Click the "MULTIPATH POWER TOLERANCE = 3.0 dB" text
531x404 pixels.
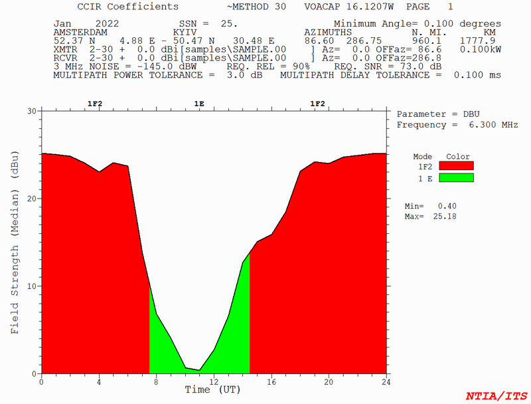pyautogui.click(x=158, y=75)
